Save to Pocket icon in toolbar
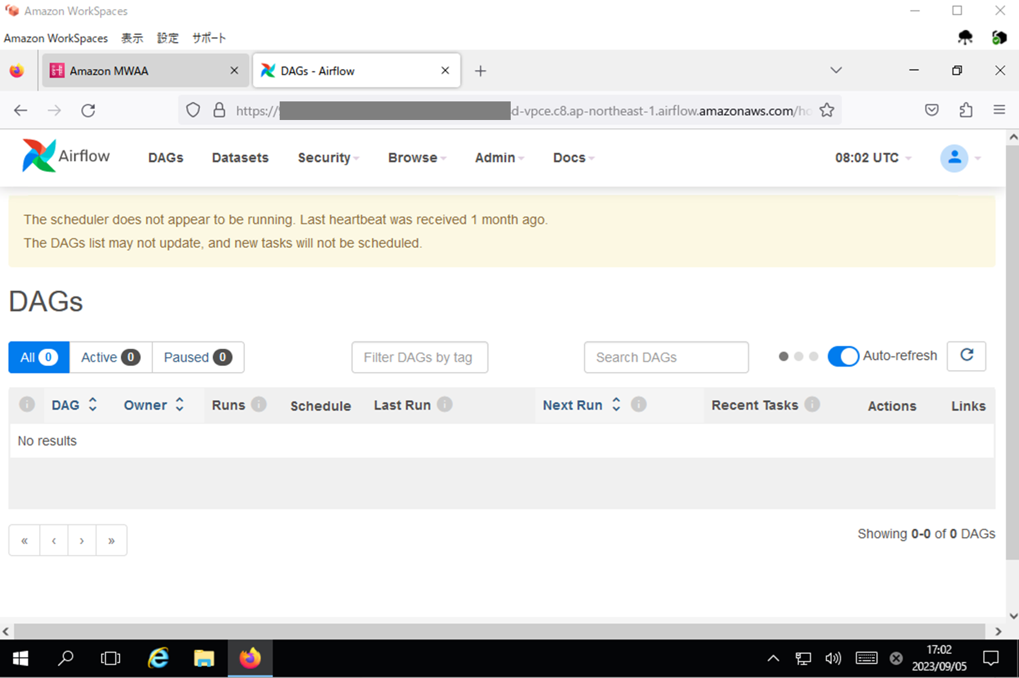This screenshot has width=1019, height=678. [x=931, y=110]
